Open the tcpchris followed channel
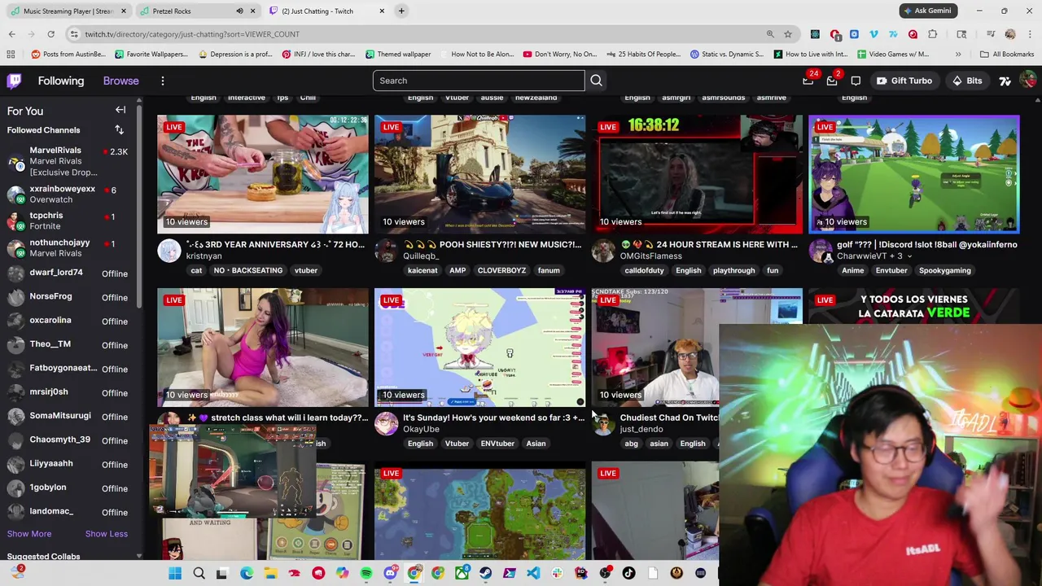 [x=69, y=221]
